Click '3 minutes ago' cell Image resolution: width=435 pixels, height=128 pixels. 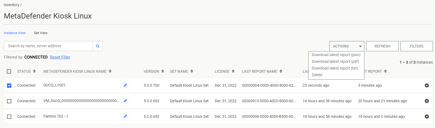pyautogui.click(x=370, y=85)
